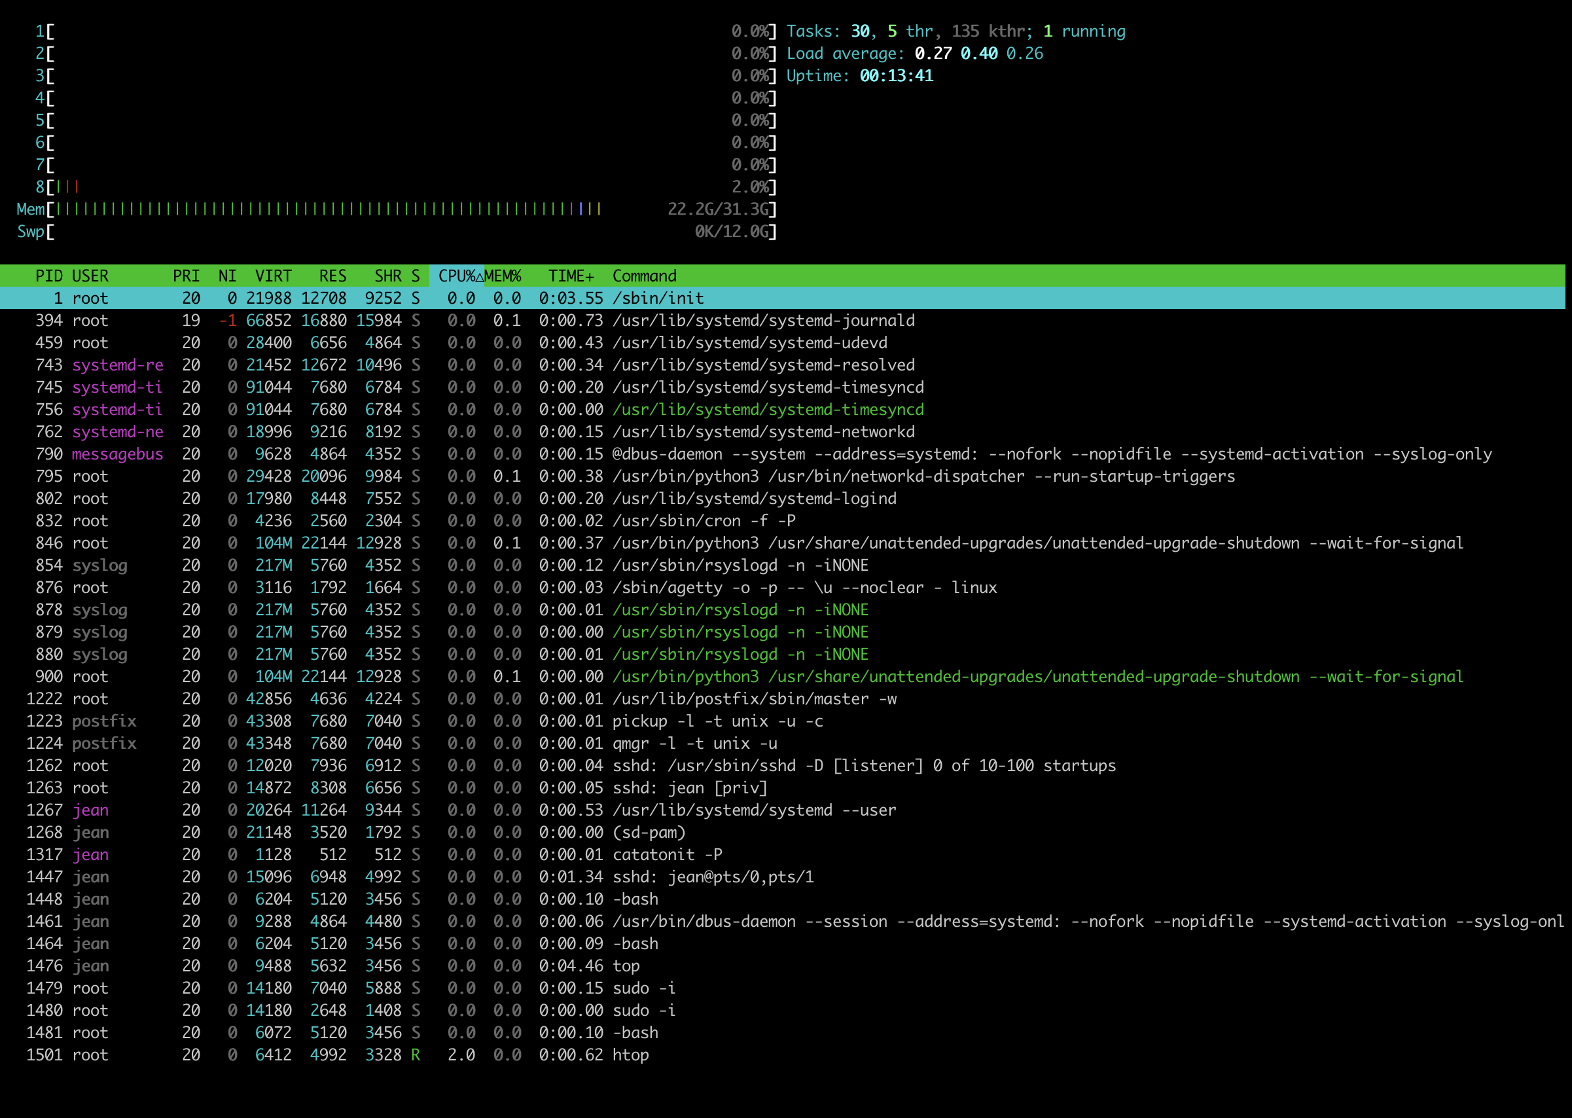
Task: Select the /sbin/agetty process row
Action: [x=783, y=587]
